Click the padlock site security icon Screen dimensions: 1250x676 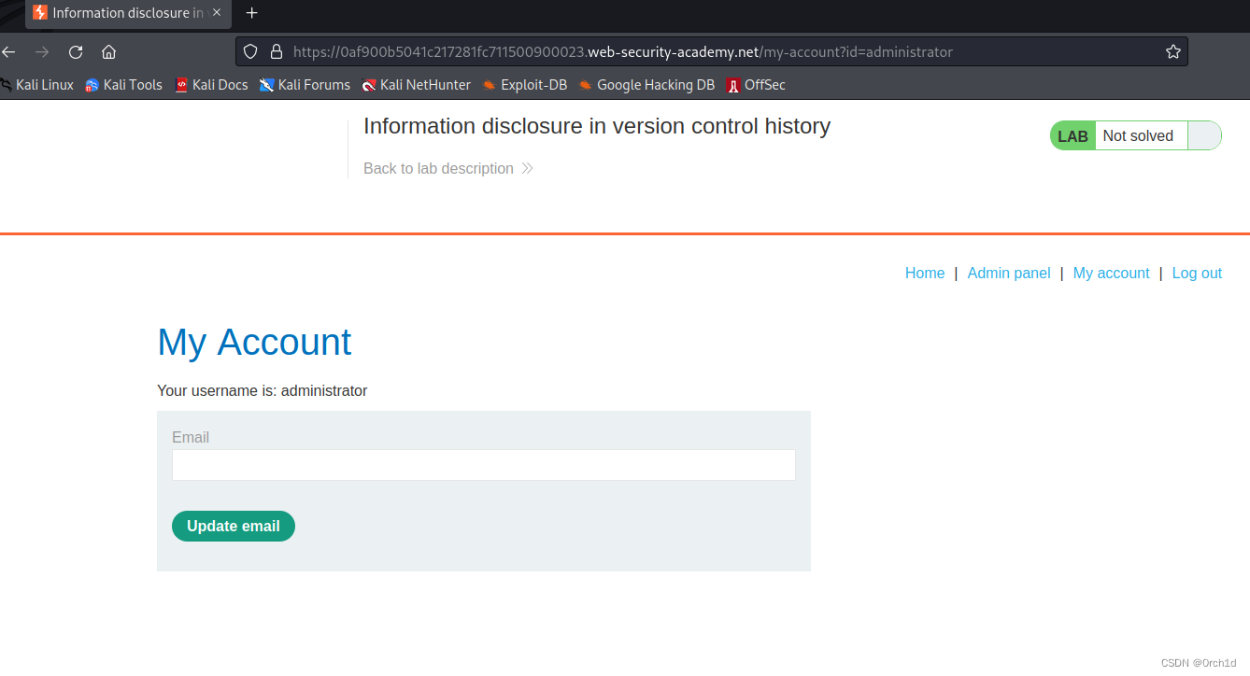276,52
